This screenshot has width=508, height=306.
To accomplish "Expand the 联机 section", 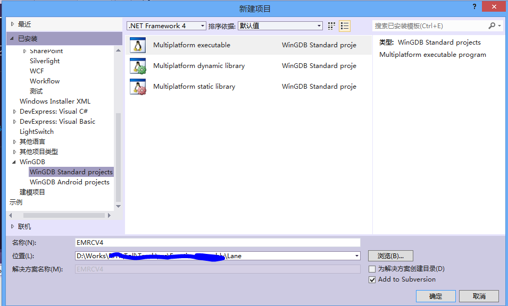I will [13, 226].
